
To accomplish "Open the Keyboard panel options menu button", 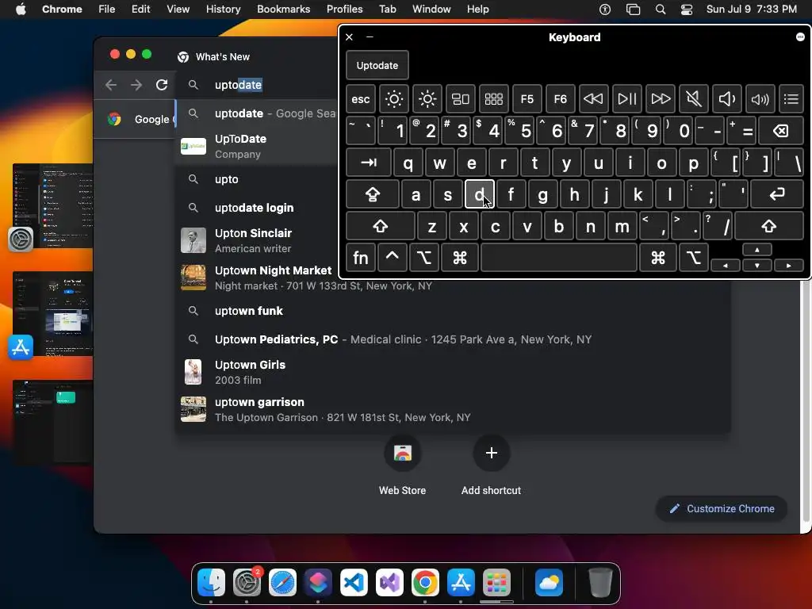I will [x=800, y=36].
